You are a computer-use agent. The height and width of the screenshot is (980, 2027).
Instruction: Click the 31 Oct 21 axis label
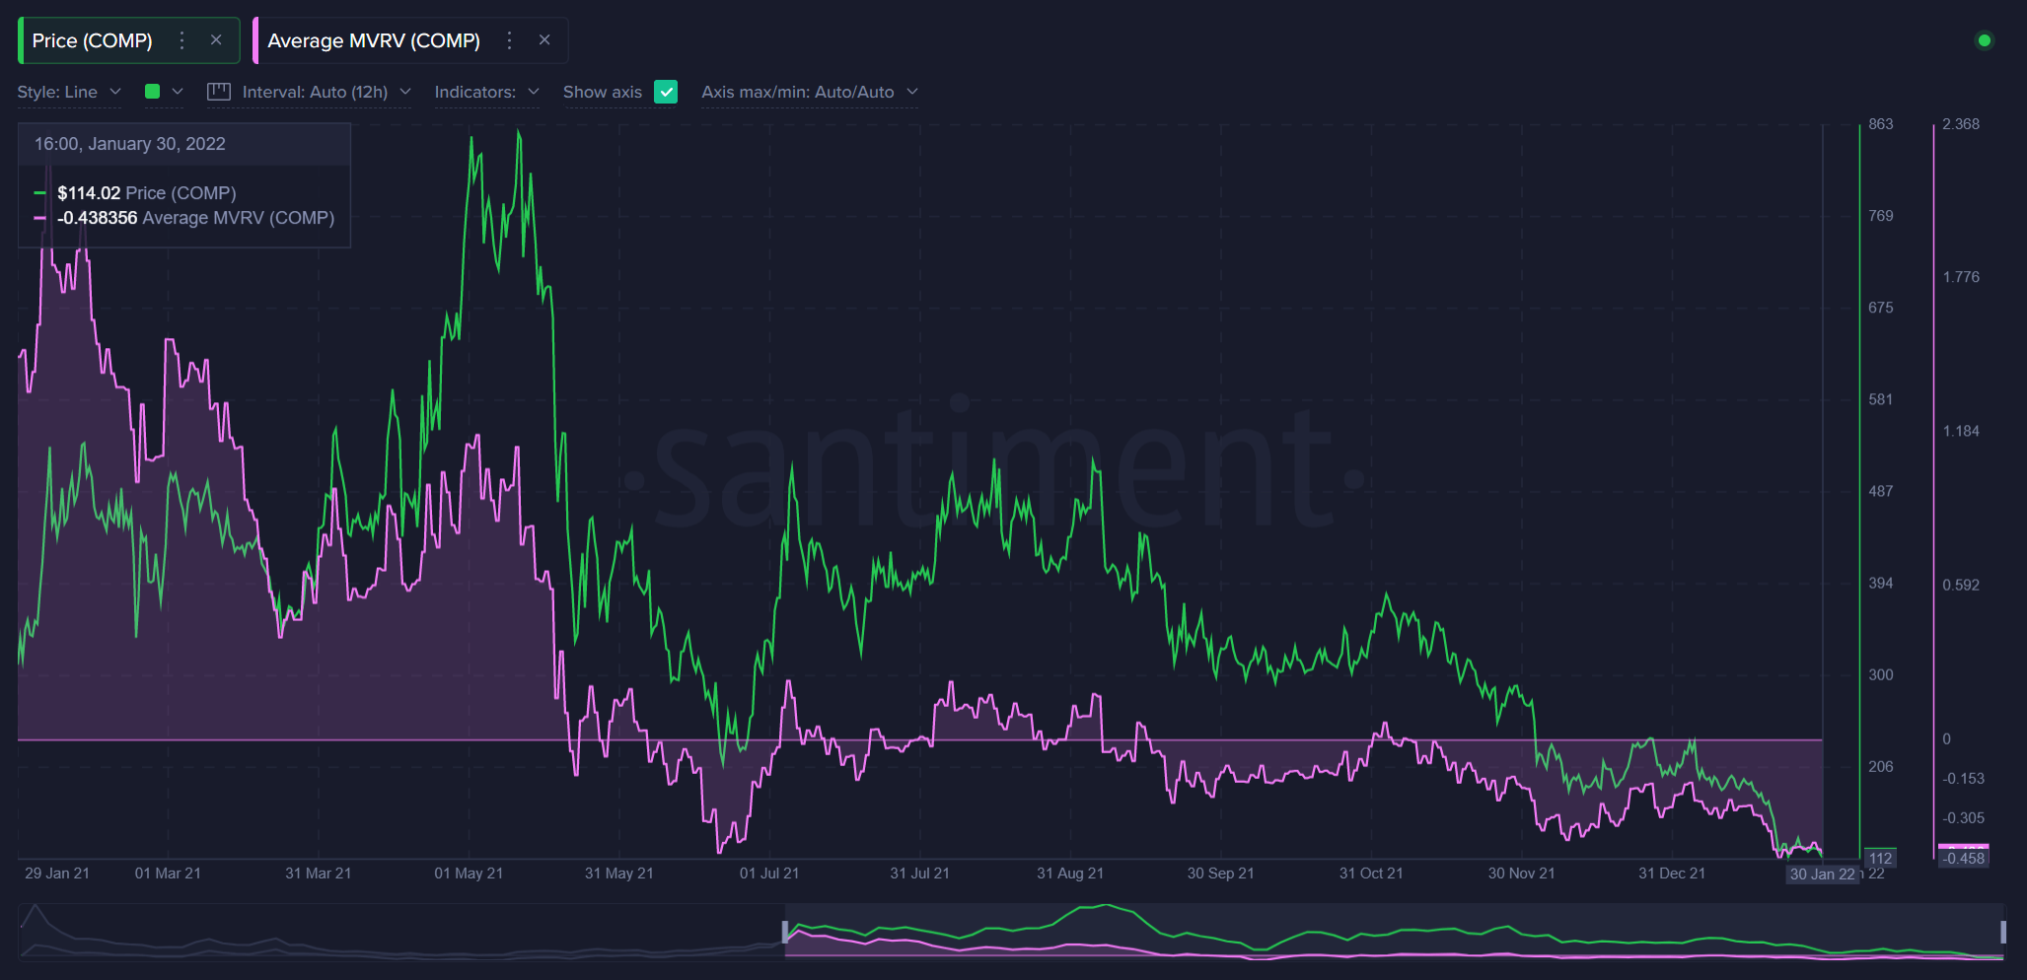click(1371, 874)
